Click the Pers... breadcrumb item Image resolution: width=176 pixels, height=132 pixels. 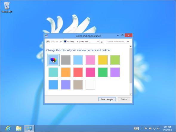tap(72, 42)
